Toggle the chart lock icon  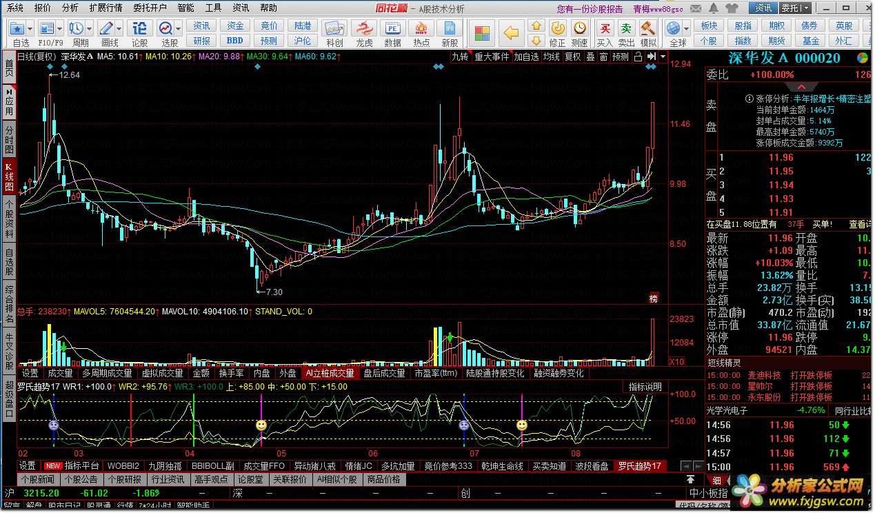click(x=639, y=57)
